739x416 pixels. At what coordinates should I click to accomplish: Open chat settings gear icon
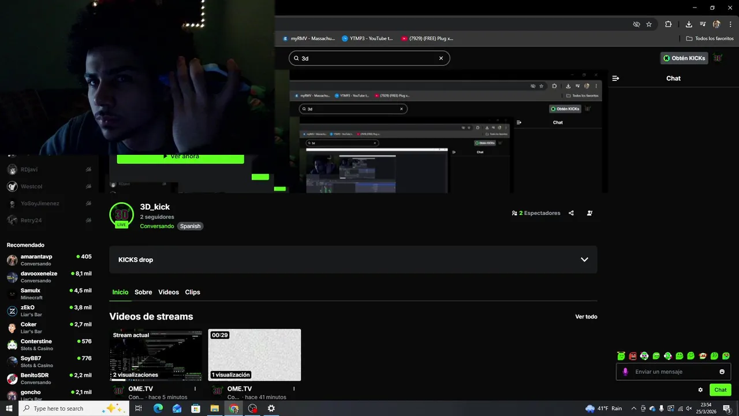pos(700,390)
